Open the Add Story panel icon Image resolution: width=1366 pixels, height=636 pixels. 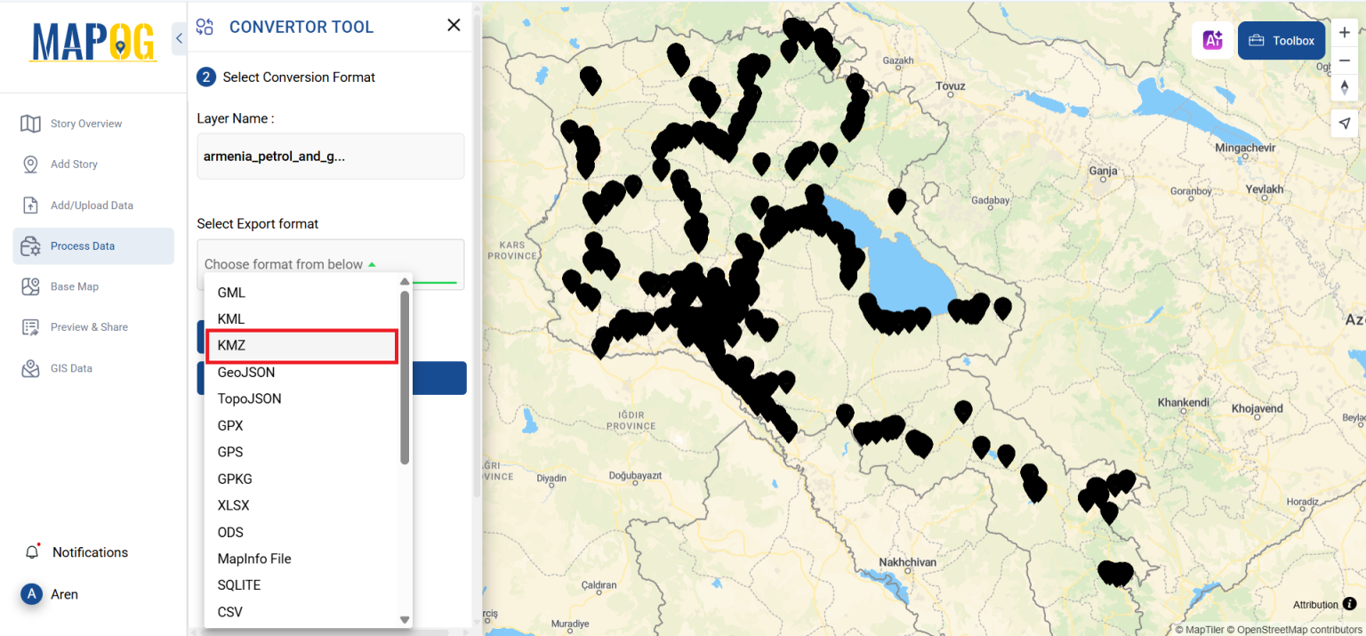click(x=32, y=164)
